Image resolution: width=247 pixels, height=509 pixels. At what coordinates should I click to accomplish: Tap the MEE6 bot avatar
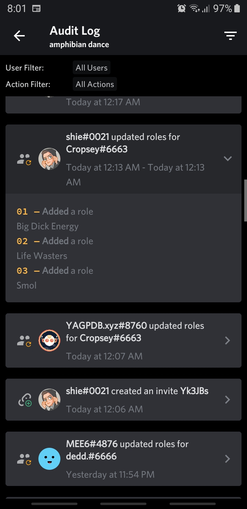pyautogui.click(x=49, y=459)
